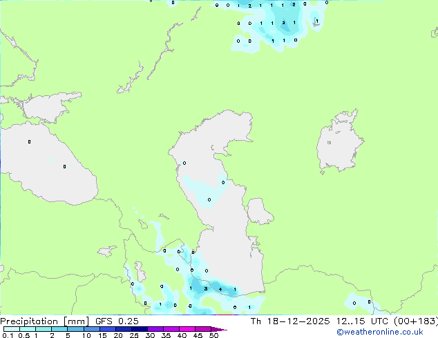This screenshot has width=438, height=338.
Task: Click the 'GFS 0.25' model label
Action: (117, 321)
